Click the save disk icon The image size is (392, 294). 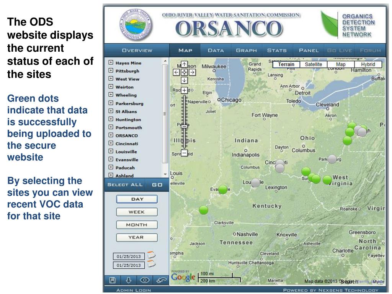click(113, 280)
